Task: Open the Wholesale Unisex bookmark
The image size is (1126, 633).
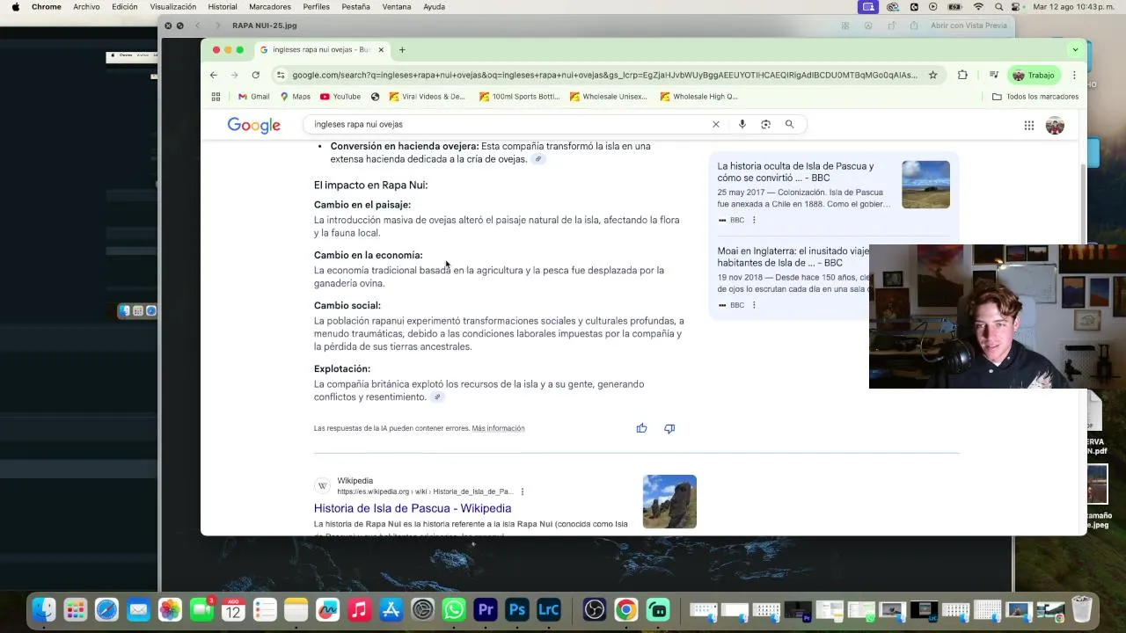Action: click(x=608, y=97)
